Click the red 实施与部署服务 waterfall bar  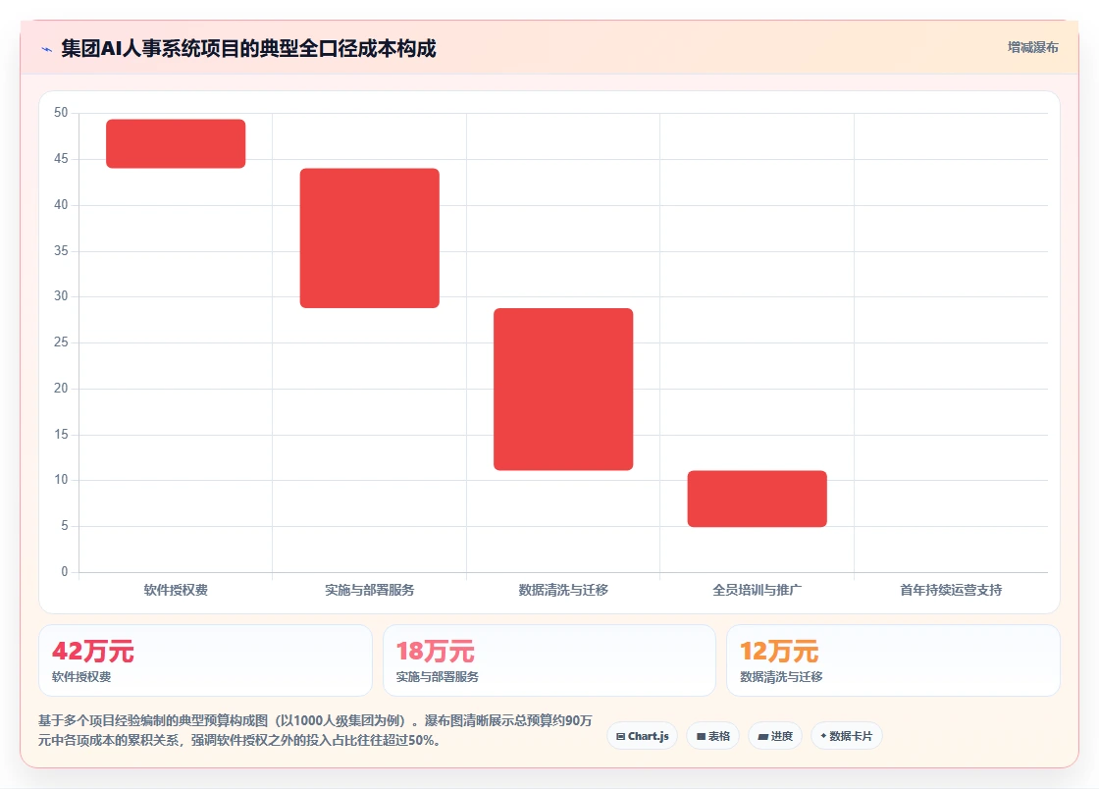pos(369,238)
